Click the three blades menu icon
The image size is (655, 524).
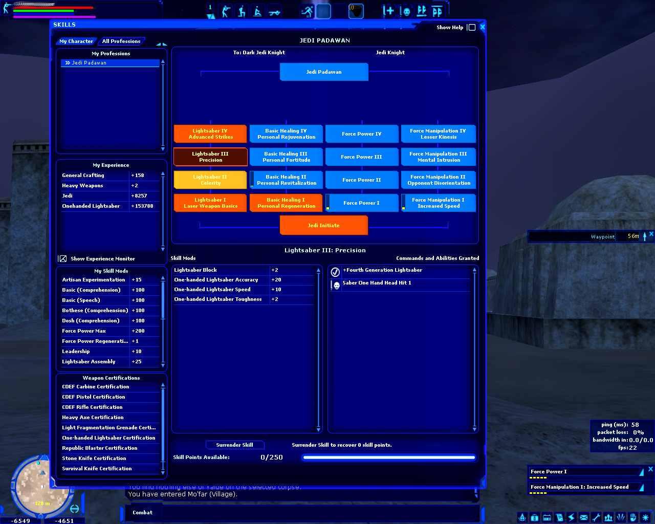click(x=621, y=517)
